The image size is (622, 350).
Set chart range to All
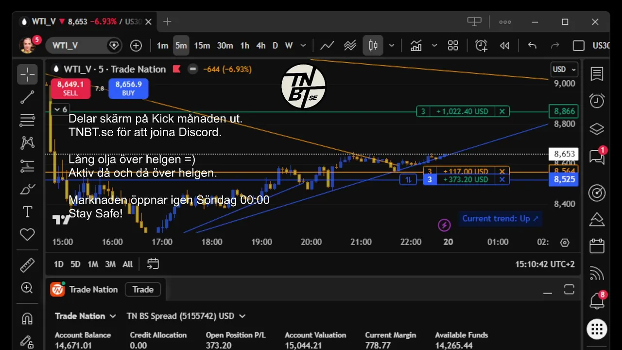point(127,264)
